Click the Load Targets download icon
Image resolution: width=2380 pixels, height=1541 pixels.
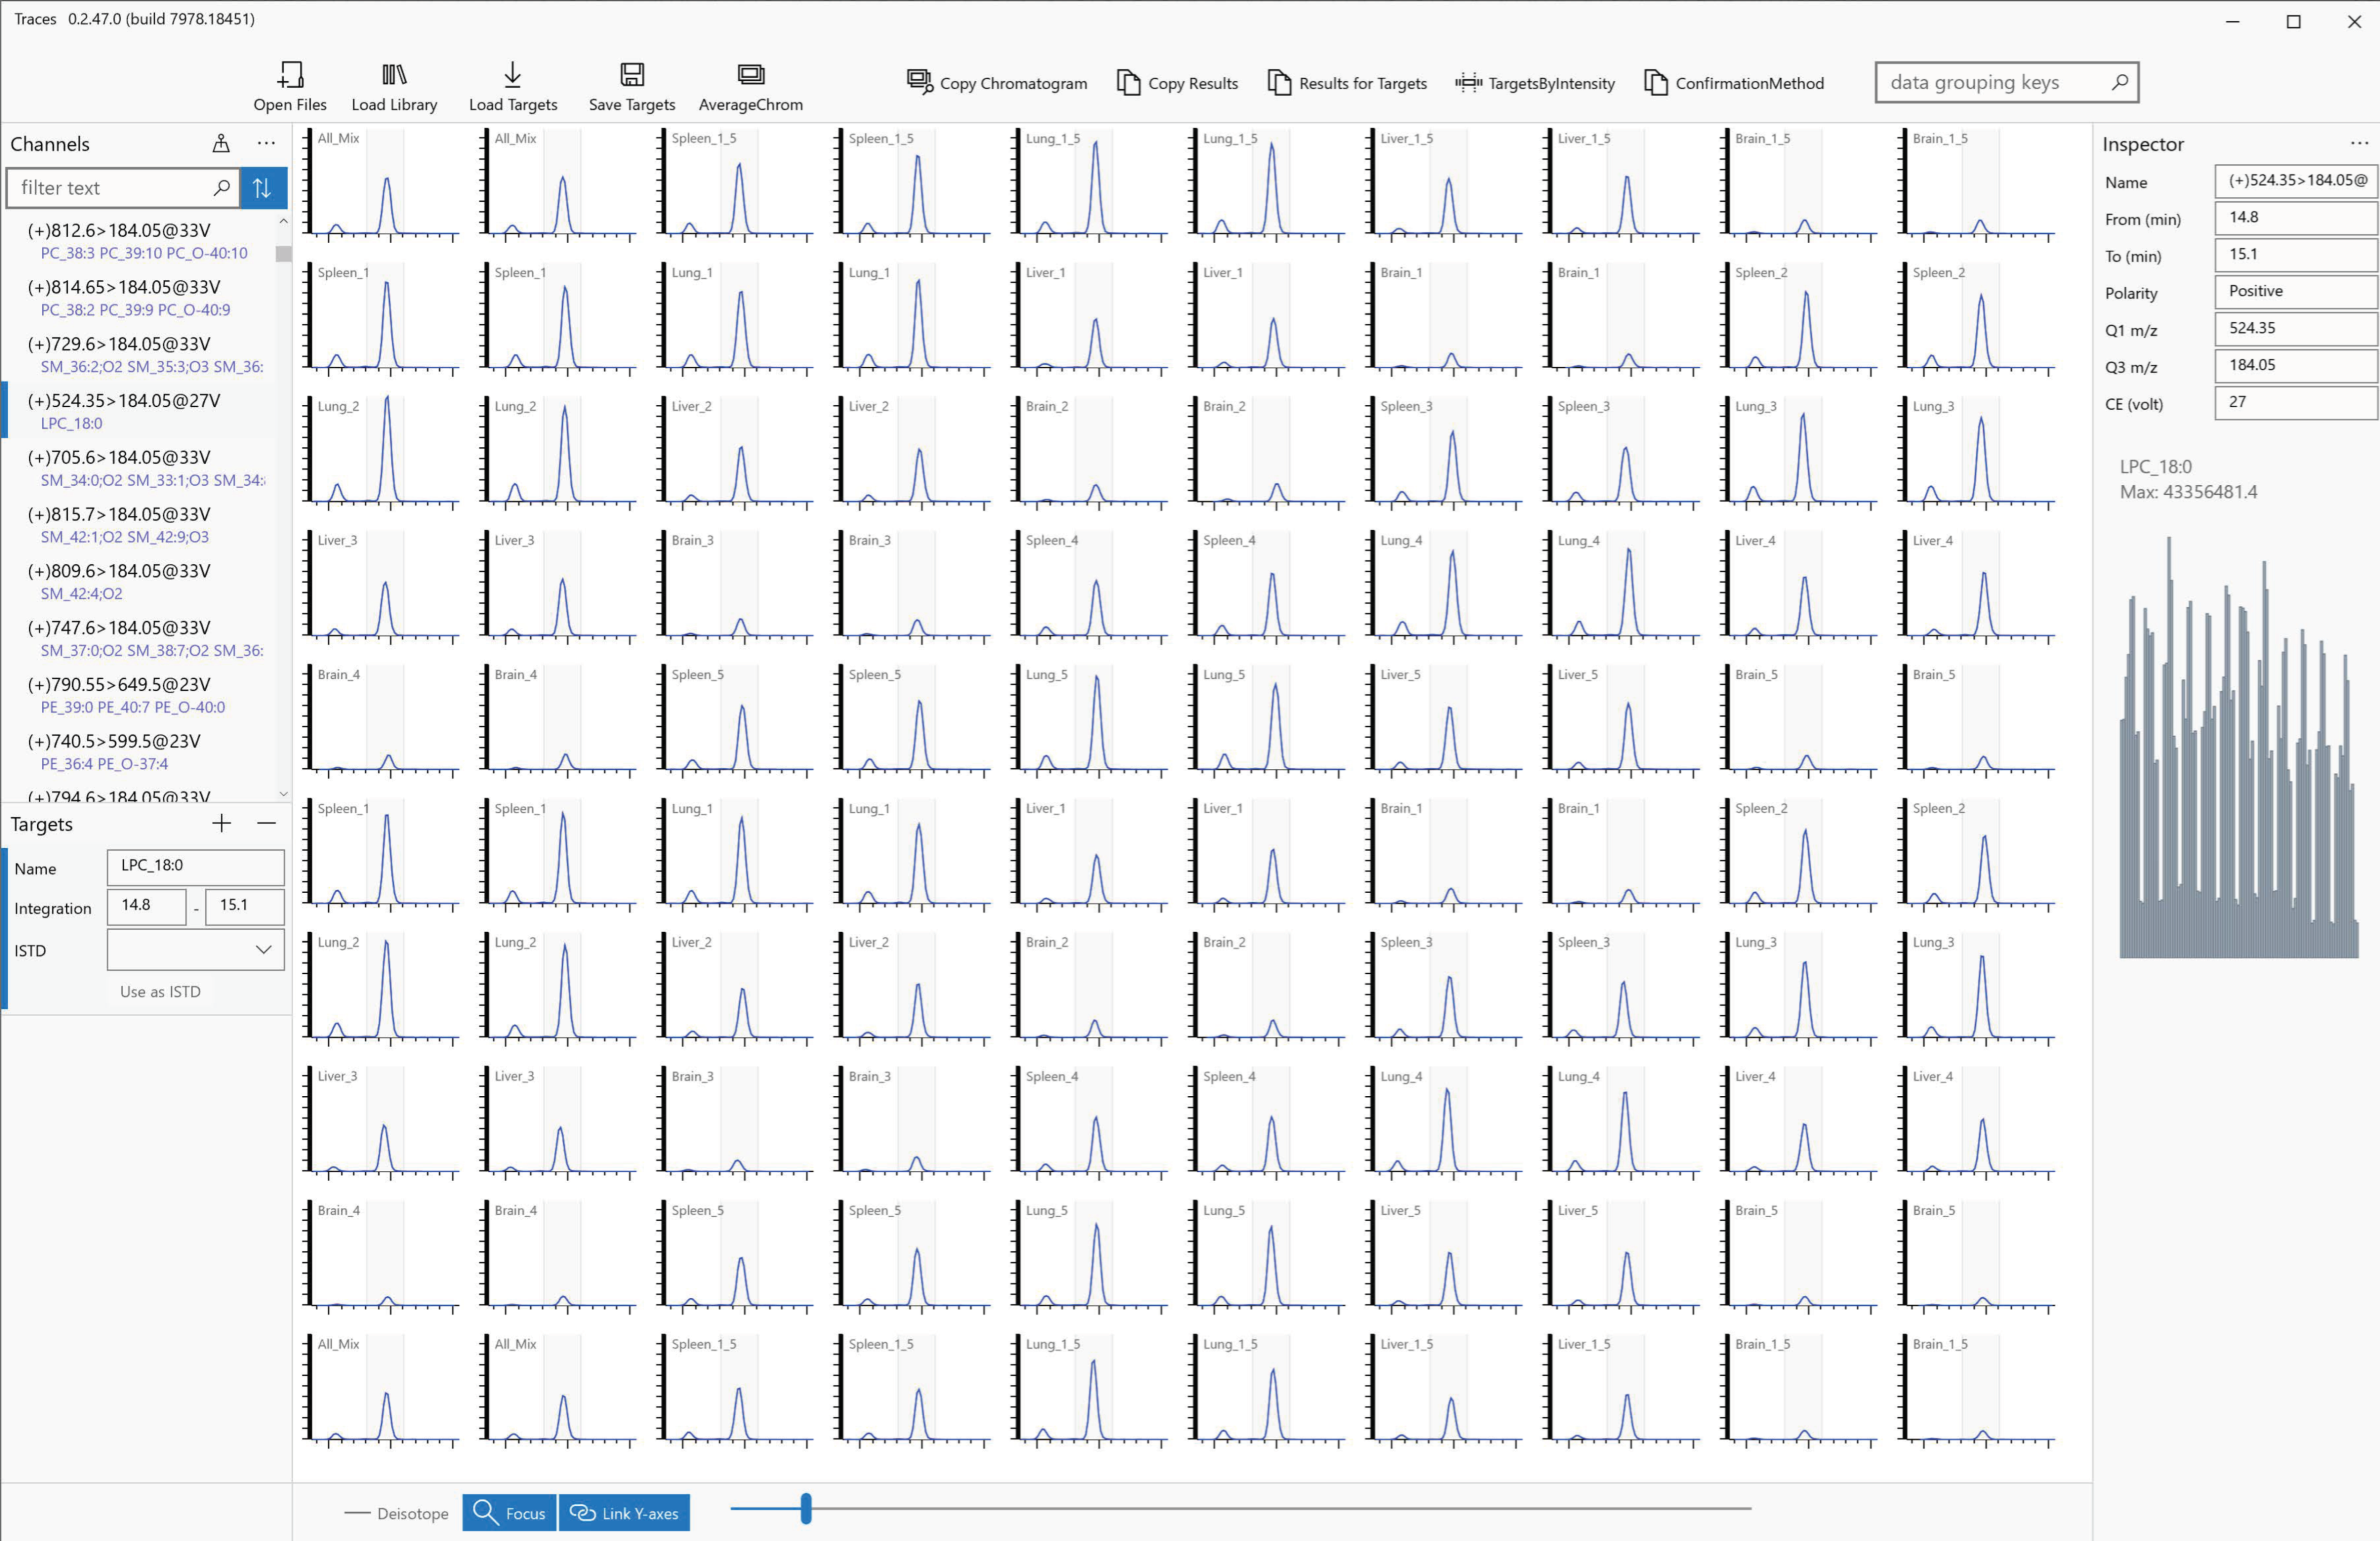point(512,75)
